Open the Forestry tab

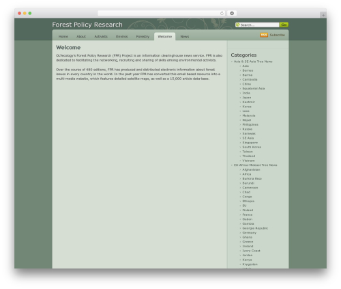(x=143, y=36)
